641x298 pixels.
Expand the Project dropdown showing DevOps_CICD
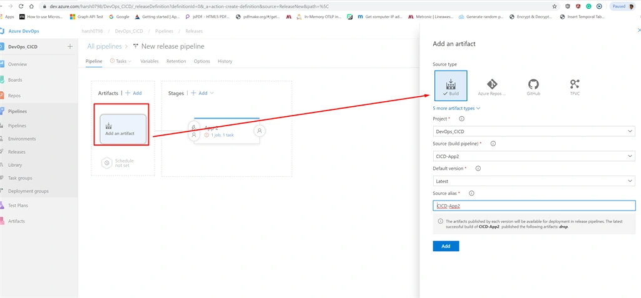534,131
